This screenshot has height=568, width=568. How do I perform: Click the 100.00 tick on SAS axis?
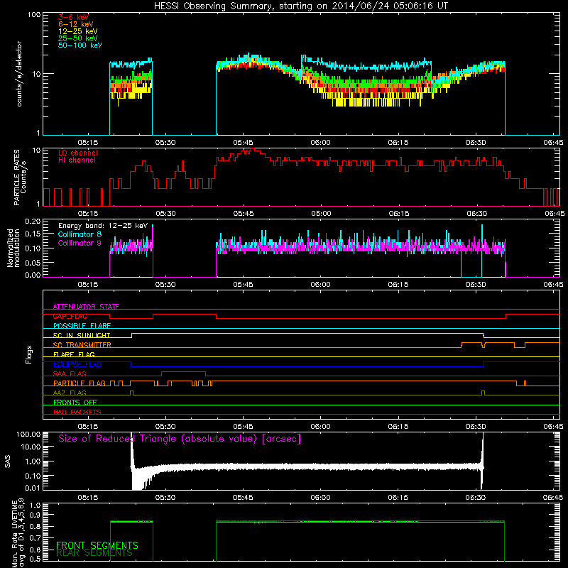click(28, 434)
